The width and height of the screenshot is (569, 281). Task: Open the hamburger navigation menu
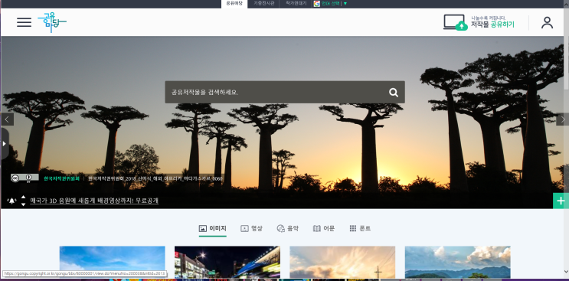24,22
